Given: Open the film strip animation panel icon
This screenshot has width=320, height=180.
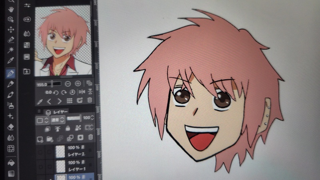Looking at the screenshot, I should click(27, 57).
